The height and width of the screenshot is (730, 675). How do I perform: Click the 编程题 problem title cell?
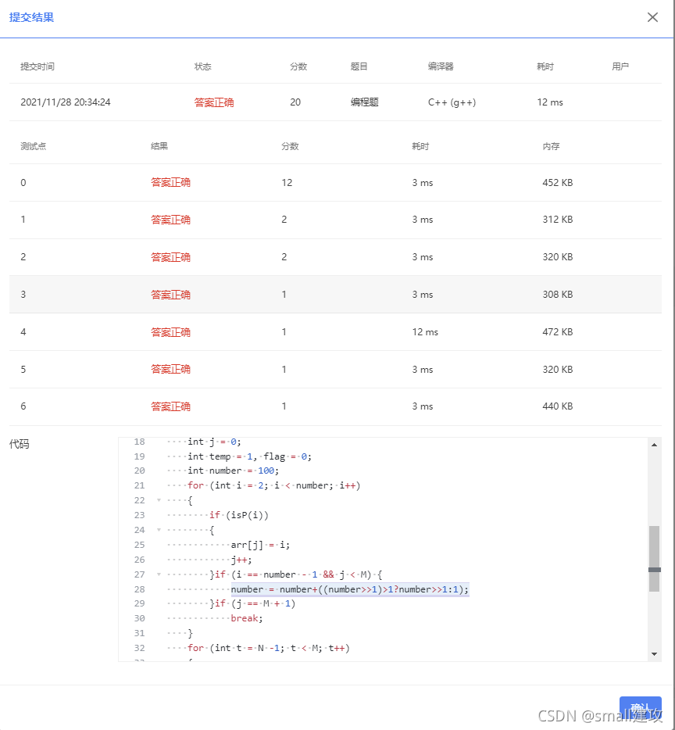coord(364,102)
